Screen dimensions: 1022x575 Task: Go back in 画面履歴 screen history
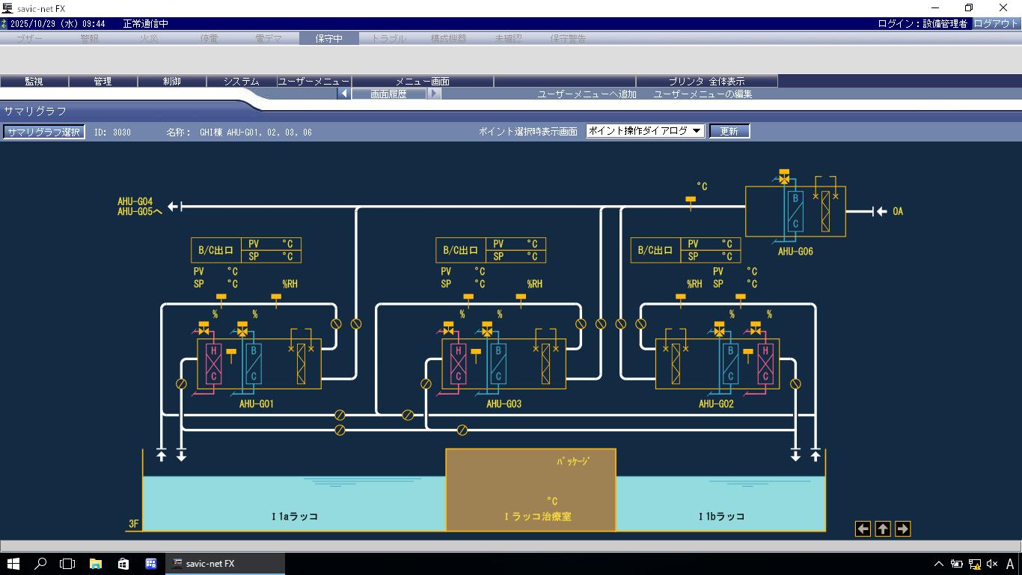point(344,94)
